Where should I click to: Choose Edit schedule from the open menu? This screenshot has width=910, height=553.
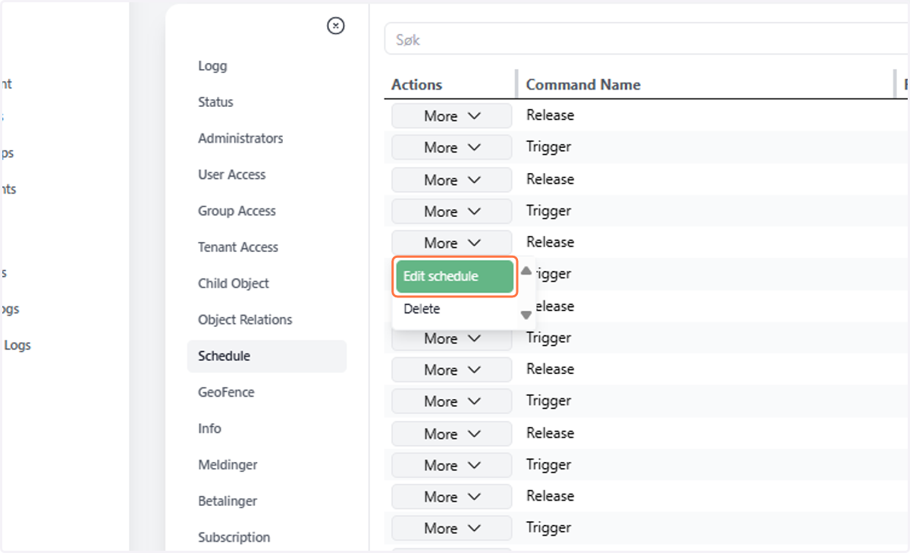tap(454, 276)
